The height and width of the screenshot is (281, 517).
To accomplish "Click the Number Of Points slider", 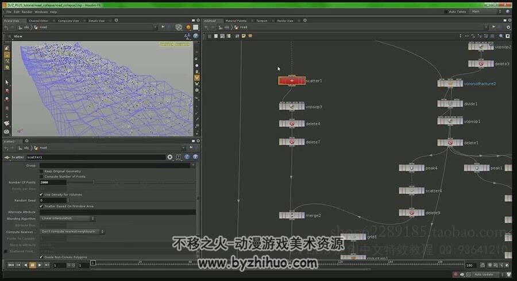I will point(131,182).
